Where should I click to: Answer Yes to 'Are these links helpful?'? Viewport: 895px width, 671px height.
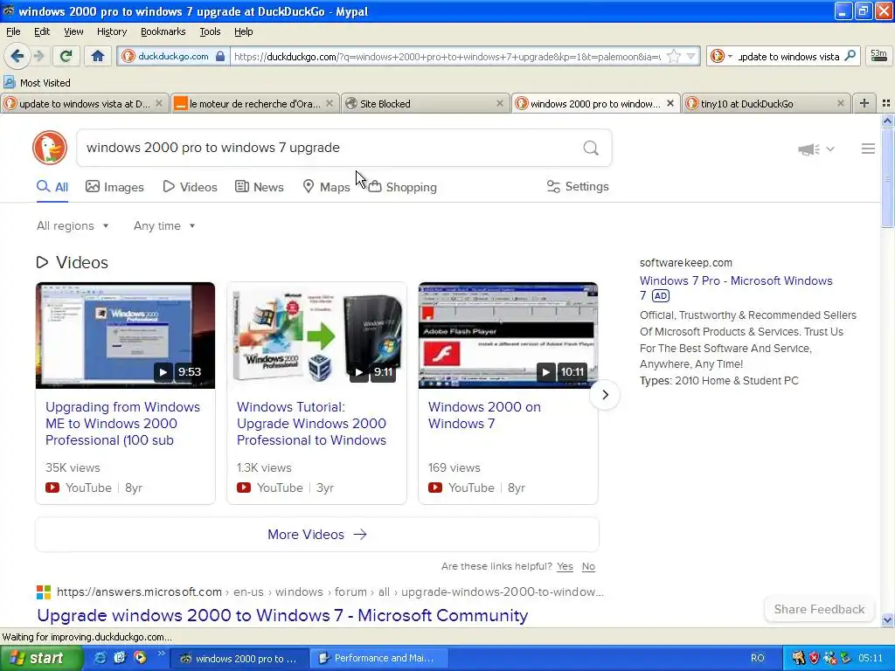565,566
